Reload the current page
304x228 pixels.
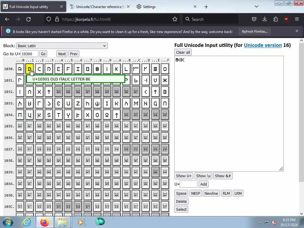28,19
